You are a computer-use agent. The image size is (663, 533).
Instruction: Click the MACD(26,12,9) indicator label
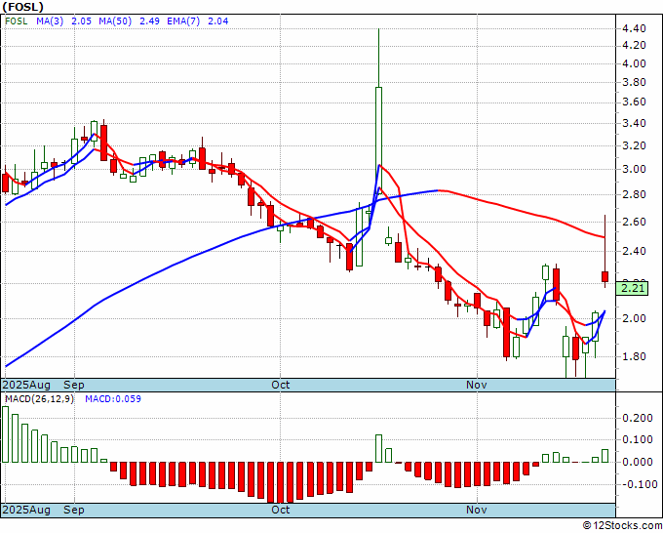point(39,399)
